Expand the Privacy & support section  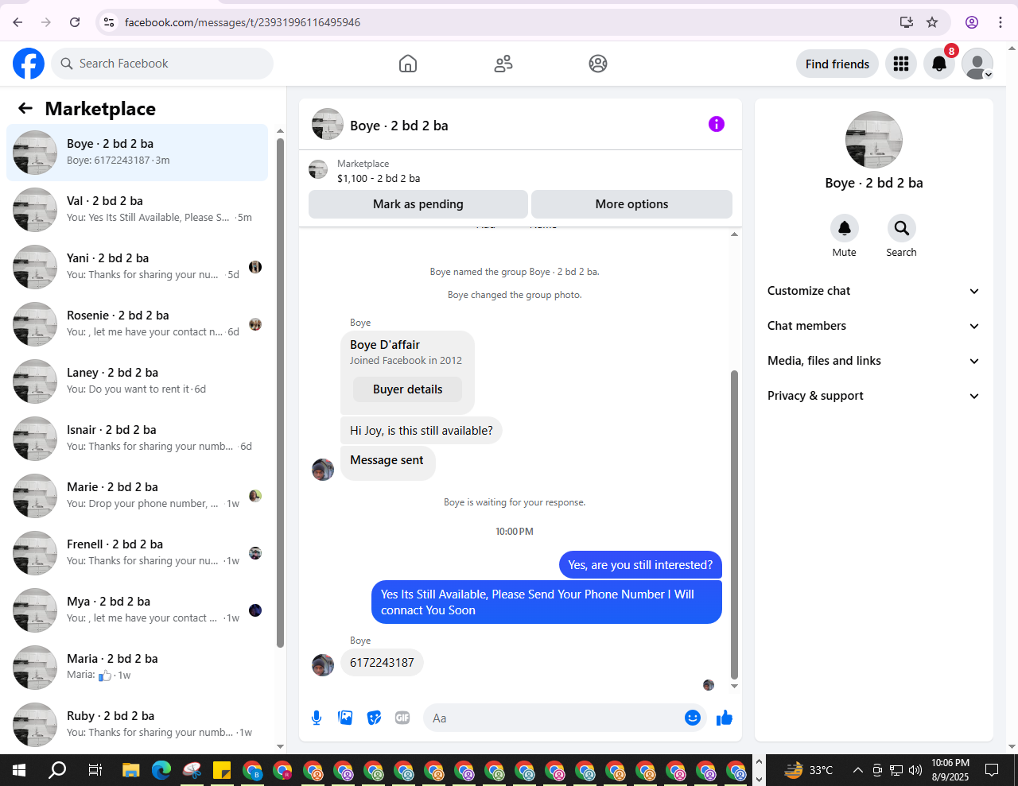[874, 396]
